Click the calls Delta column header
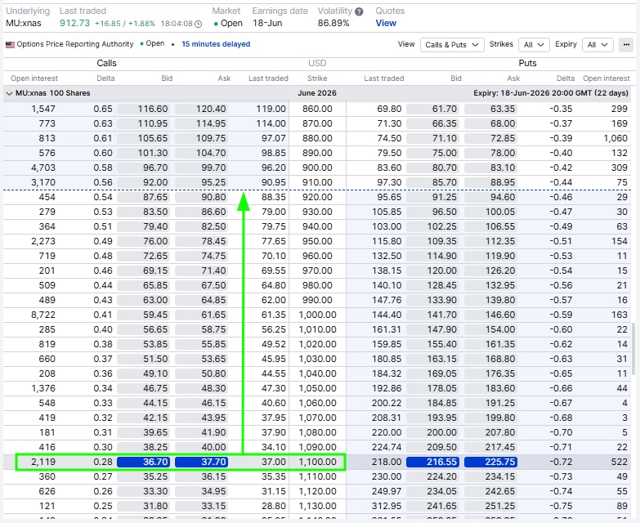Viewport: 640px width, 523px height. click(105, 78)
